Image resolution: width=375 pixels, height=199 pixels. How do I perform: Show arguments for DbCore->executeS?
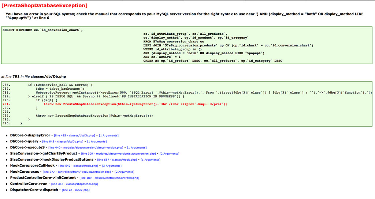pos(137,148)
